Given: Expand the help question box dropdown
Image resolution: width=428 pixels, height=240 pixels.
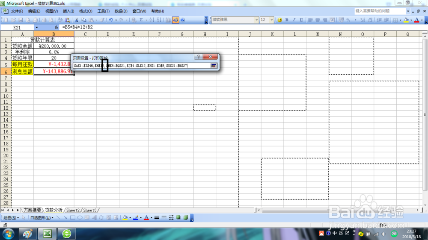Looking at the screenshot, I should pos(408,11).
